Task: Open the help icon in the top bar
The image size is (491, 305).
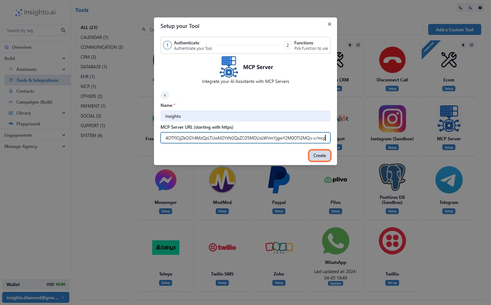Action: point(480,8)
